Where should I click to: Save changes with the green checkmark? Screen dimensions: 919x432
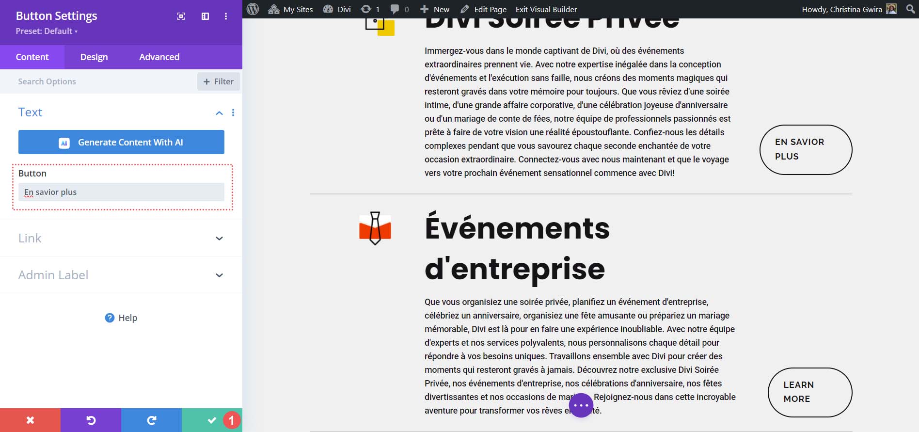click(x=211, y=420)
